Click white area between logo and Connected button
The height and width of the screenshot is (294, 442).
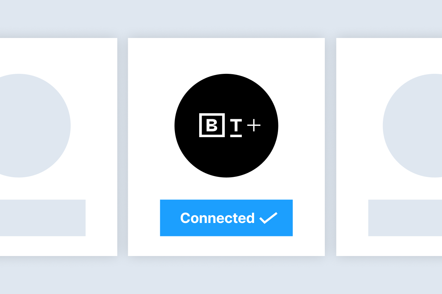[226, 189]
